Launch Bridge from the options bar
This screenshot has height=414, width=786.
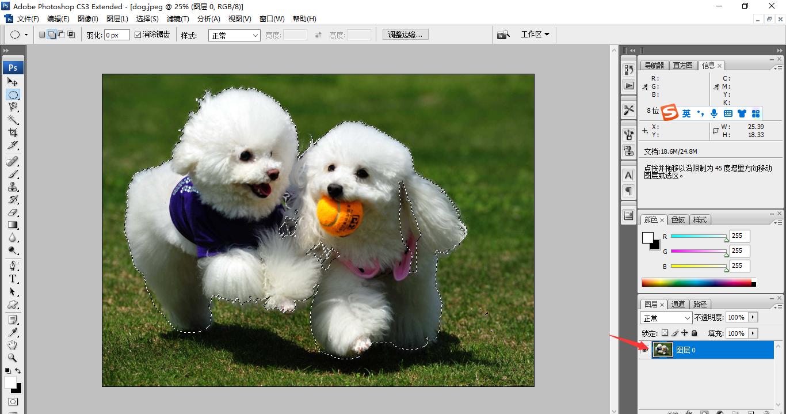pyautogui.click(x=503, y=34)
